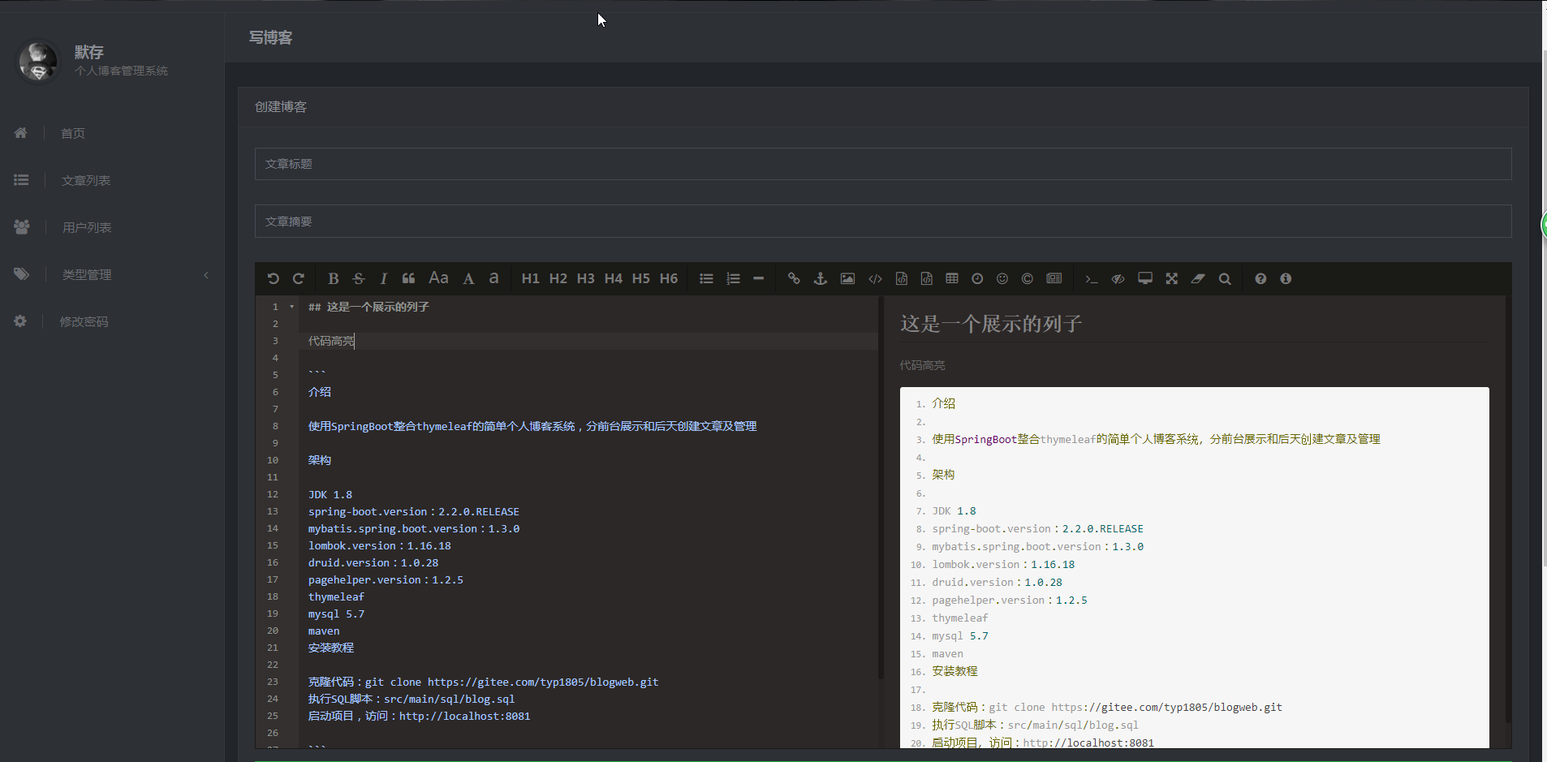Click editor line 'mysql 5.7'
Screen dimensions: 1547x762
pyautogui.click(x=336, y=613)
